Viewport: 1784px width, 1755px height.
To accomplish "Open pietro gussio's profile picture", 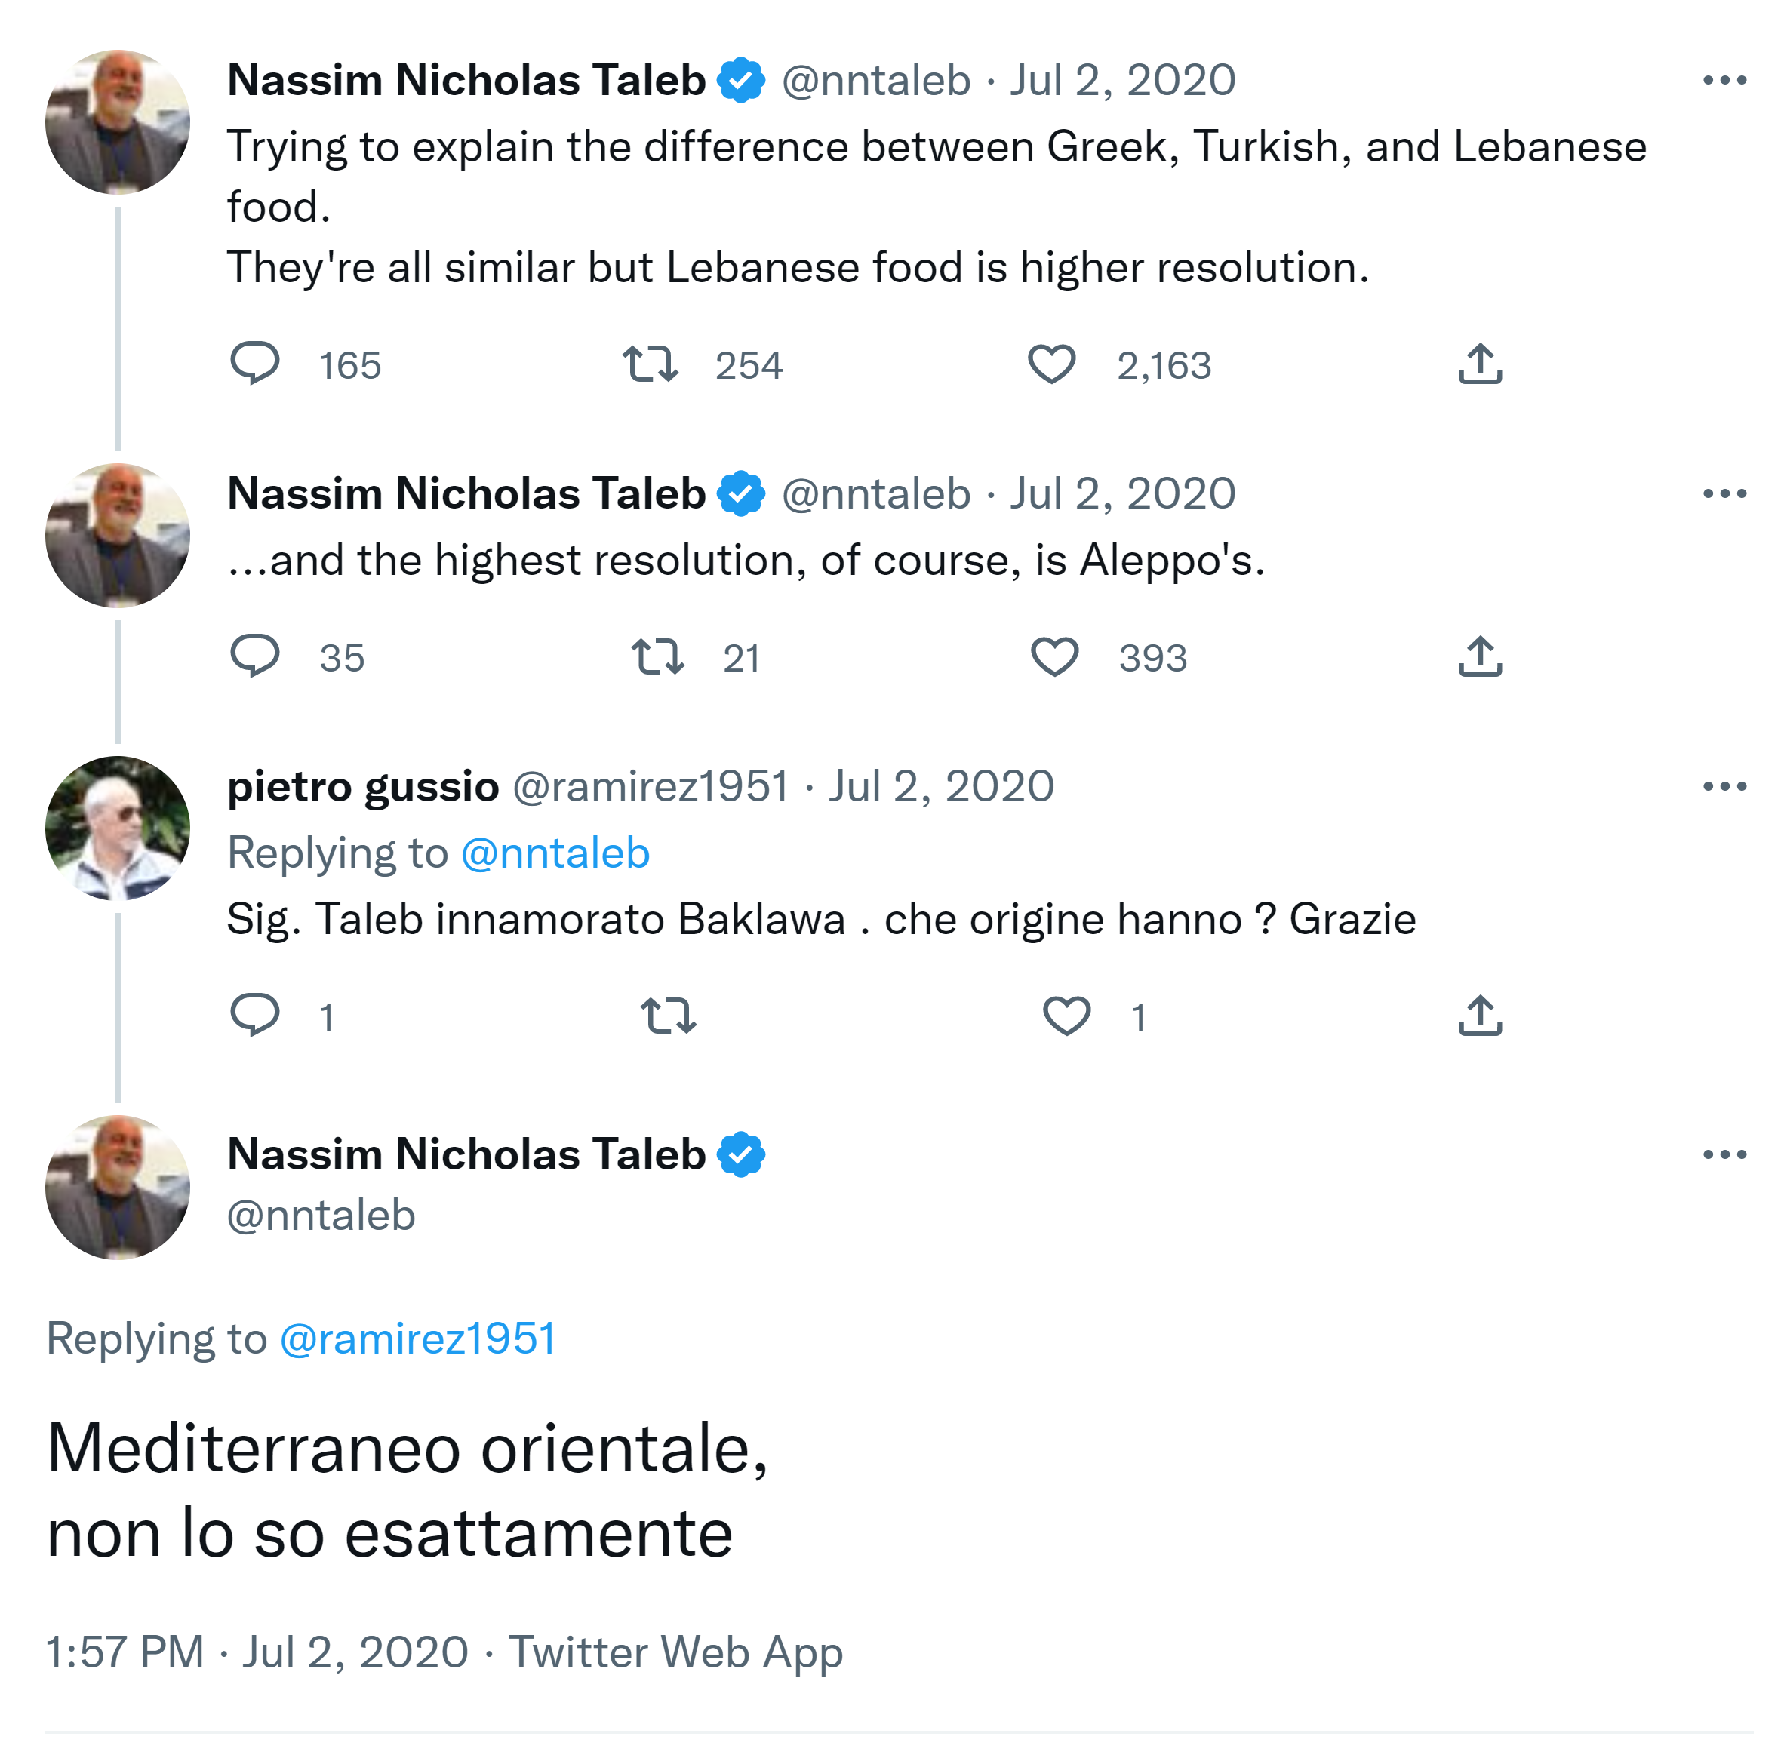I will [117, 828].
